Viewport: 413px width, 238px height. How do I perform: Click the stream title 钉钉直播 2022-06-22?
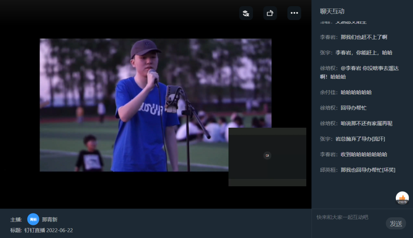point(49,230)
